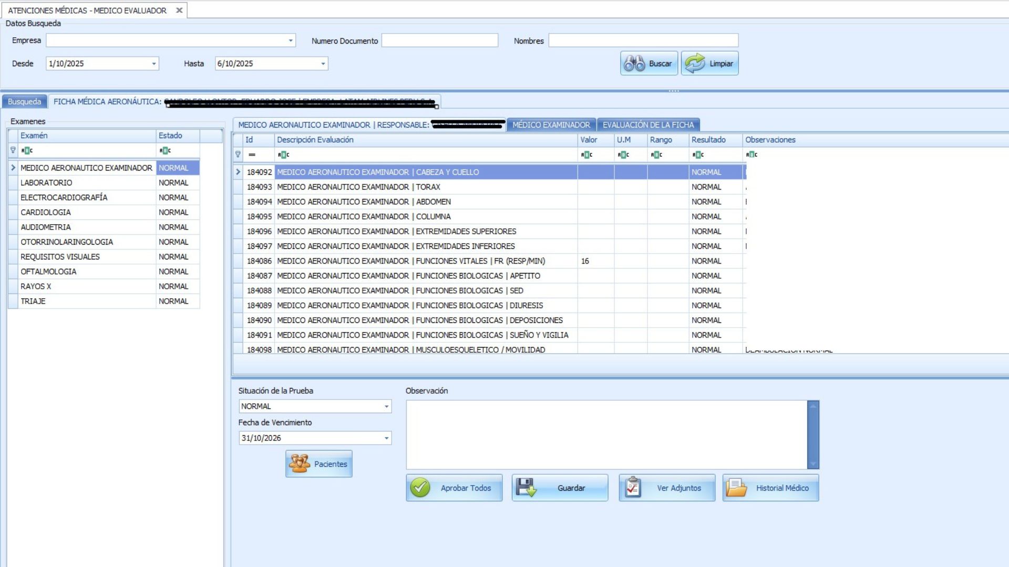The image size is (1009, 567).
Task: Switch to the Busqueda tab
Action: [24, 101]
